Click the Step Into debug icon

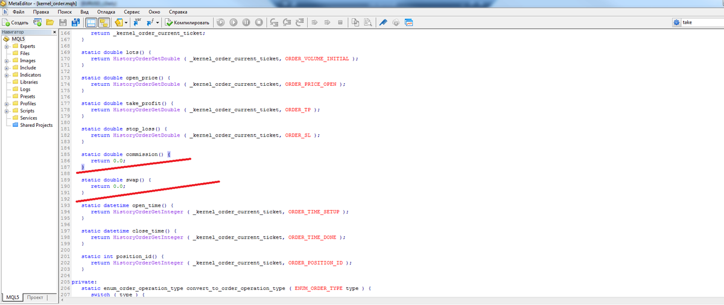coord(274,22)
